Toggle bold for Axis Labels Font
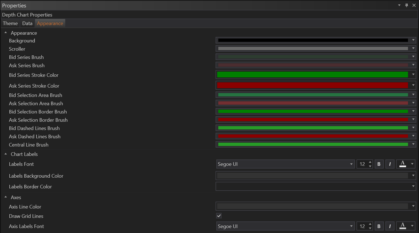The image size is (419, 233). click(x=379, y=226)
